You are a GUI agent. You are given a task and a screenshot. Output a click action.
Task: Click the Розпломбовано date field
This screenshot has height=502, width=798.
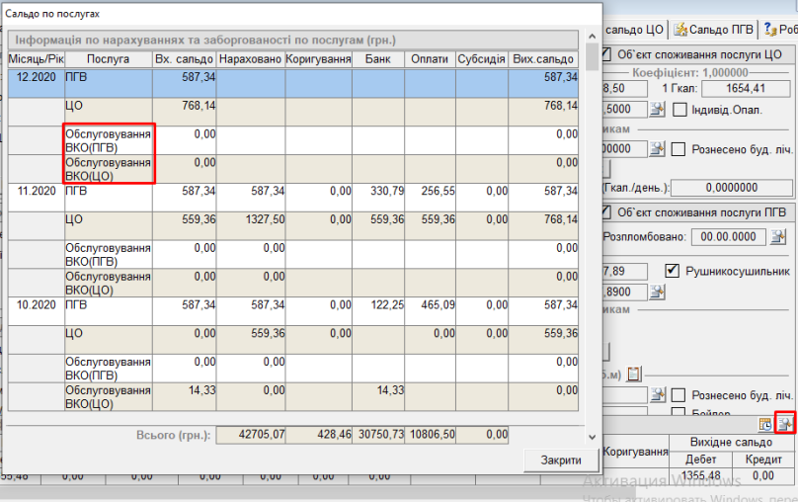pos(727,236)
